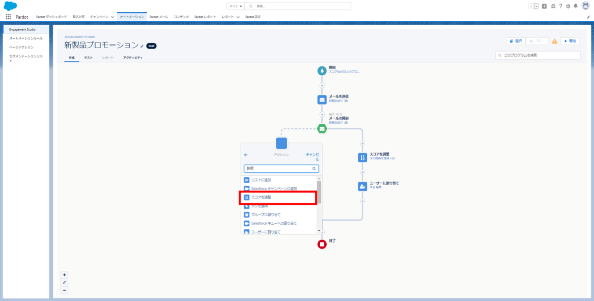Choose Salesforce キューへの割り当て action
The height and width of the screenshot is (301, 594).
tap(281, 223)
